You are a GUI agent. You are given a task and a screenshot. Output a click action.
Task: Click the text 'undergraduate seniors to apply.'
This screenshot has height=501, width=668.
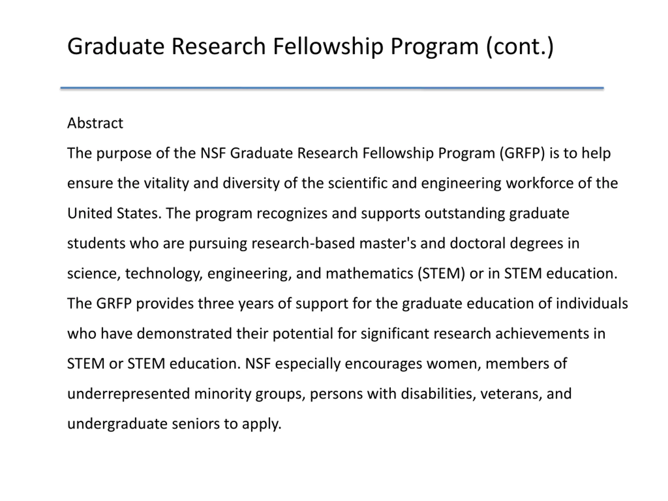[x=174, y=424]
